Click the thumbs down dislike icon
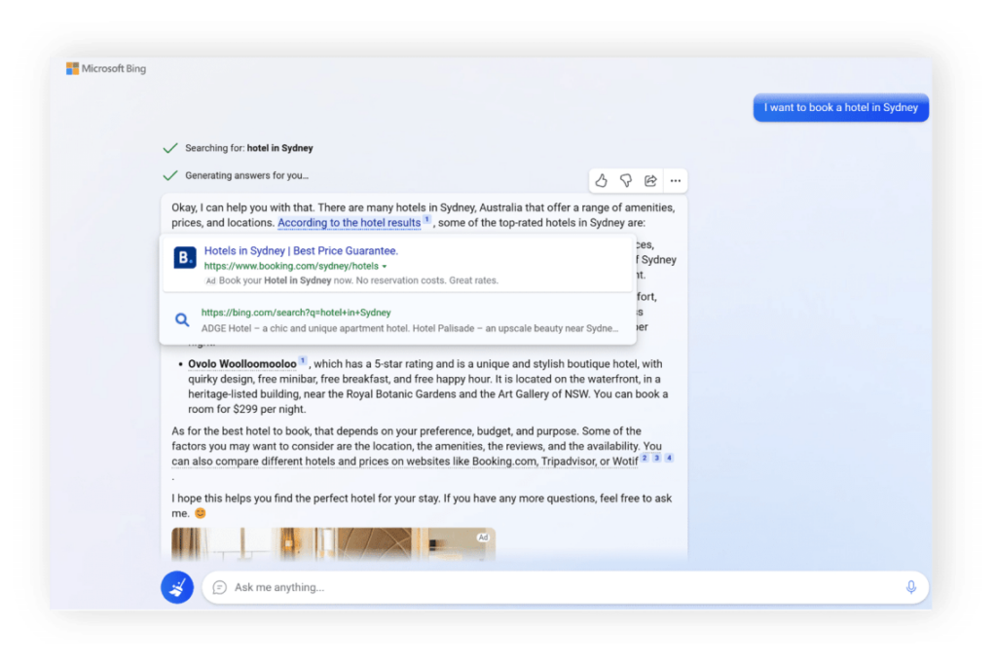The height and width of the screenshot is (668, 997). [x=626, y=180]
